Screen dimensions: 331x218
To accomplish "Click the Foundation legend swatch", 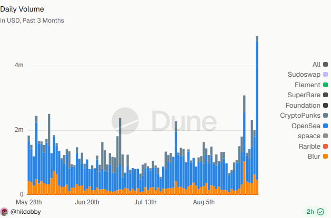I will 325,105.
